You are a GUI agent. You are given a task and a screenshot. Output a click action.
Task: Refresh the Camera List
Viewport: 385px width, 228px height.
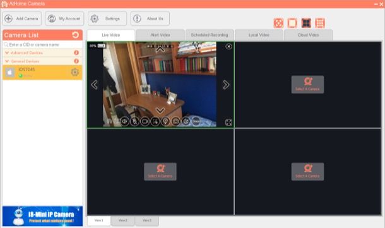coord(76,35)
